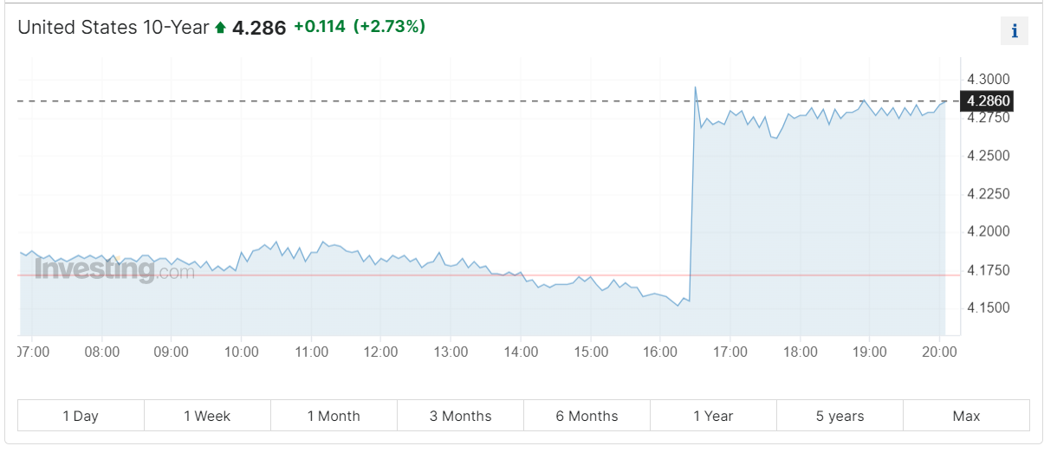Click the Investing.com watermark logo

(x=115, y=270)
